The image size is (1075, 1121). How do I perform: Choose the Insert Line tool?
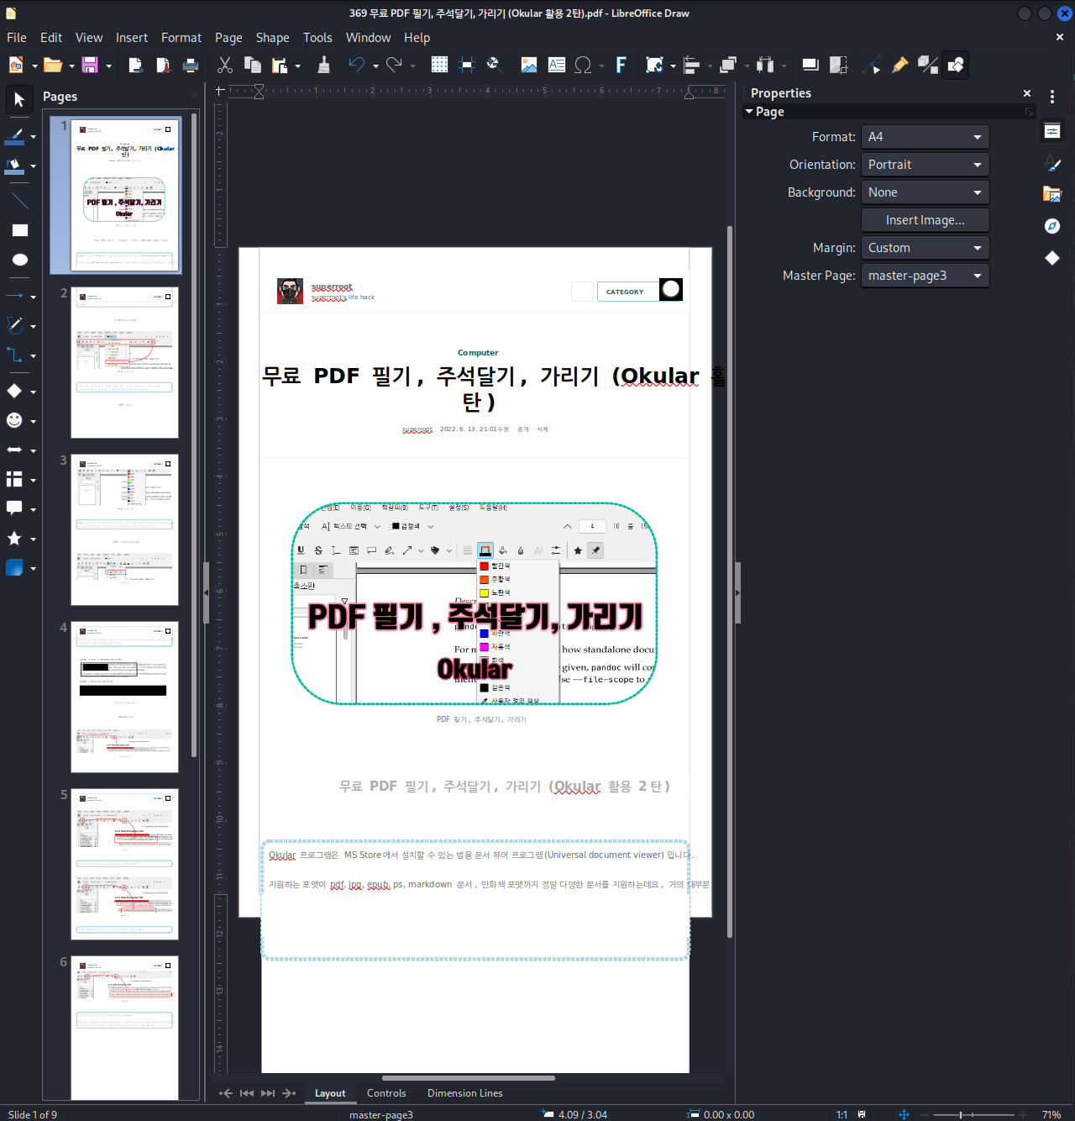[19, 201]
